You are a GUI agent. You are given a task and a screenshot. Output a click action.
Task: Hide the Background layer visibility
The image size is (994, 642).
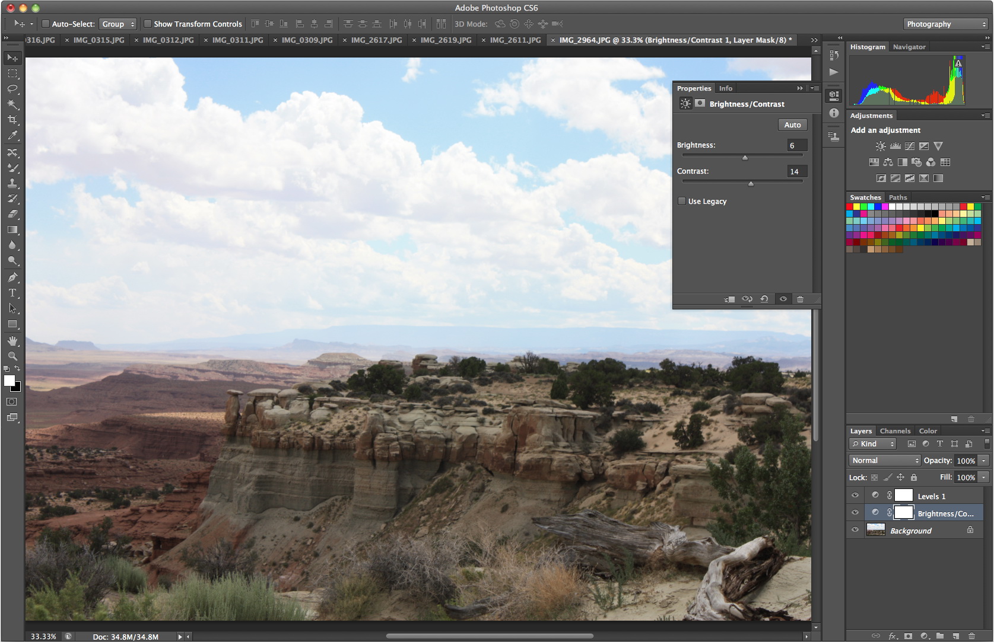tap(855, 530)
